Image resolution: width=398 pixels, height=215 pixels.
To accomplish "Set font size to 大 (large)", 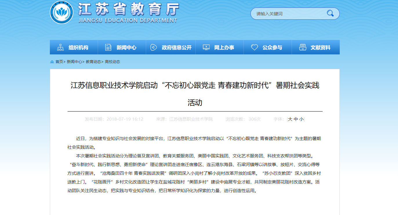I will pyautogui.click(x=290, y=119).
